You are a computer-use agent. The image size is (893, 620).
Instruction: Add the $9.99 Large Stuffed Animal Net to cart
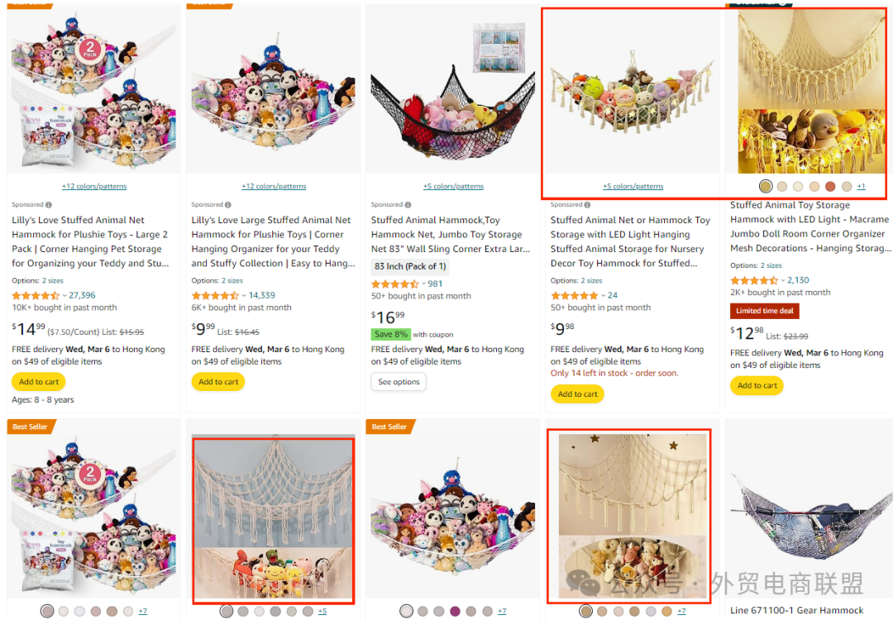click(x=218, y=382)
